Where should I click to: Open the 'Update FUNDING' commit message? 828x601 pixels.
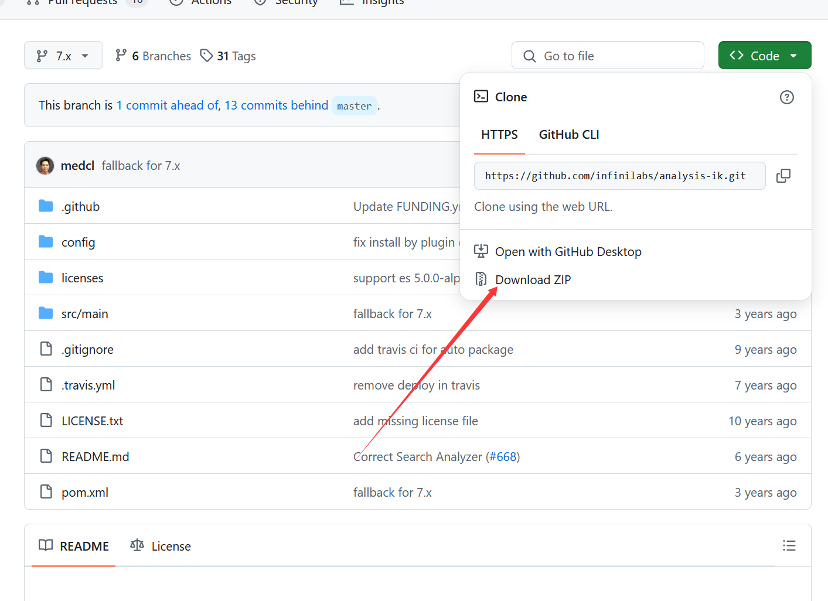pos(407,207)
